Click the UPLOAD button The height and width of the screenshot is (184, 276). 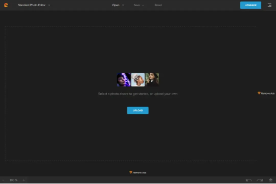(x=138, y=110)
